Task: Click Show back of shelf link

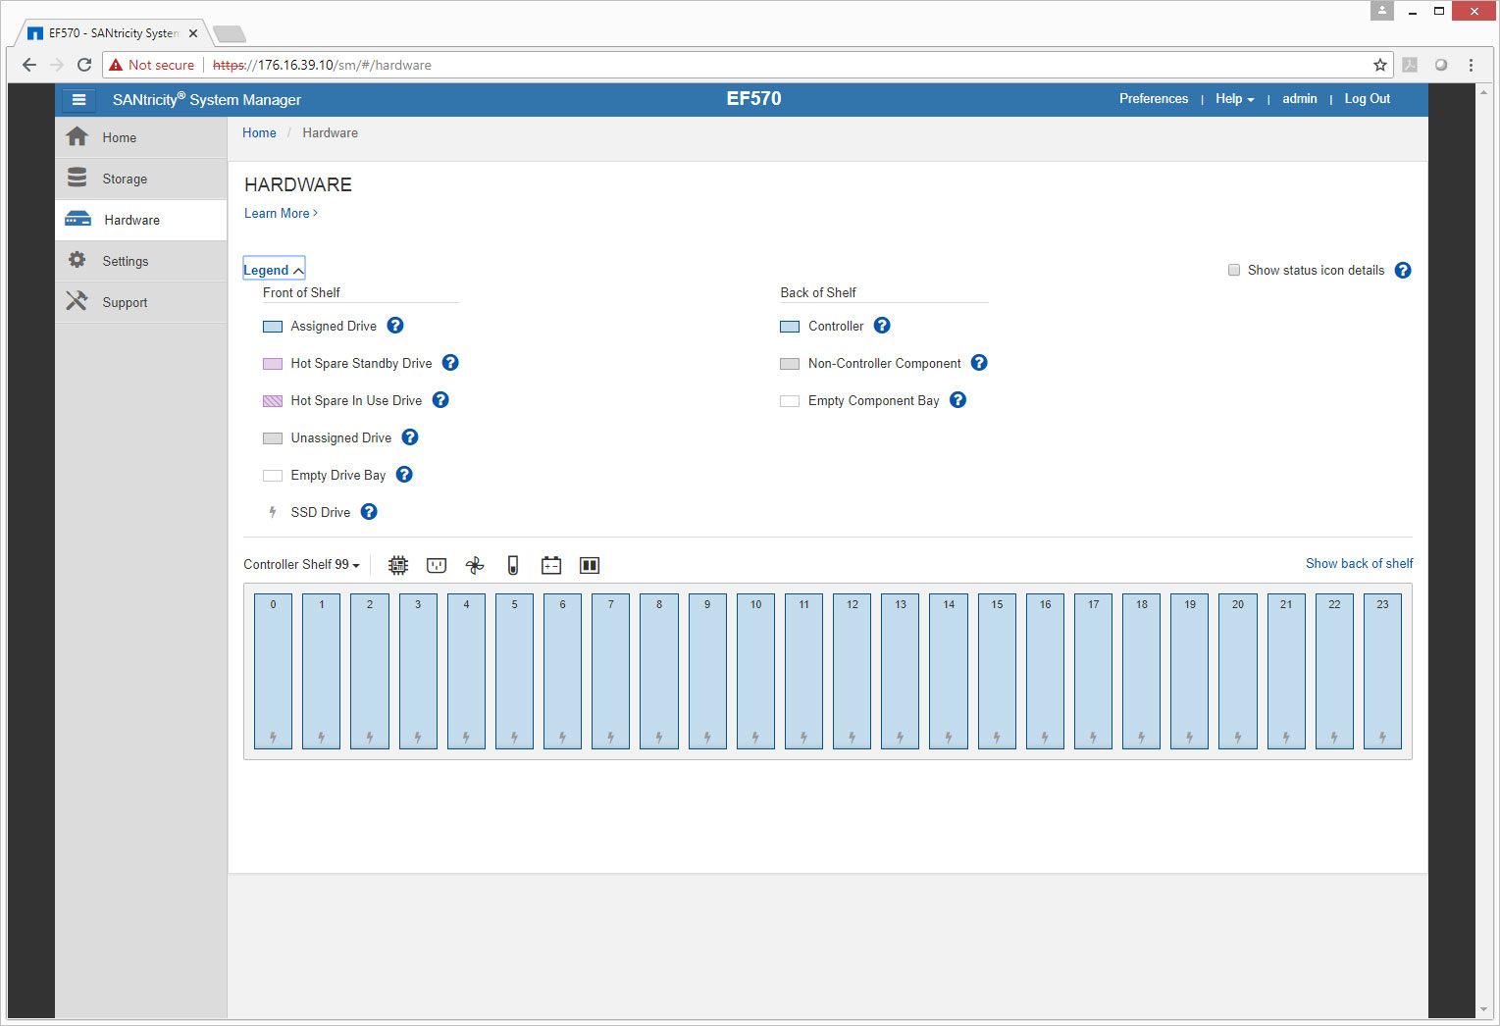Action: (x=1359, y=564)
